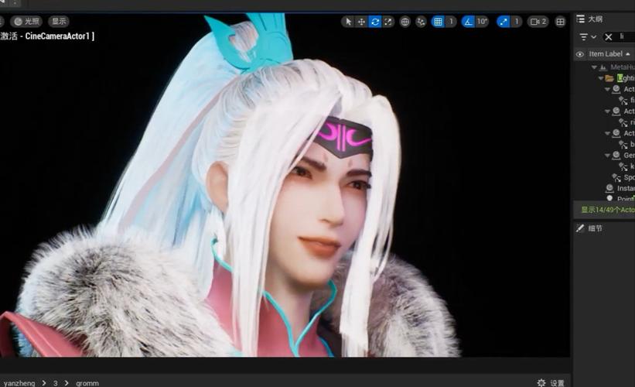
Task: Open the scale snap value 1 next to scale icon
Action: tap(517, 22)
